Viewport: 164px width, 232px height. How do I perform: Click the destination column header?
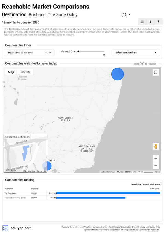[9, 189]
